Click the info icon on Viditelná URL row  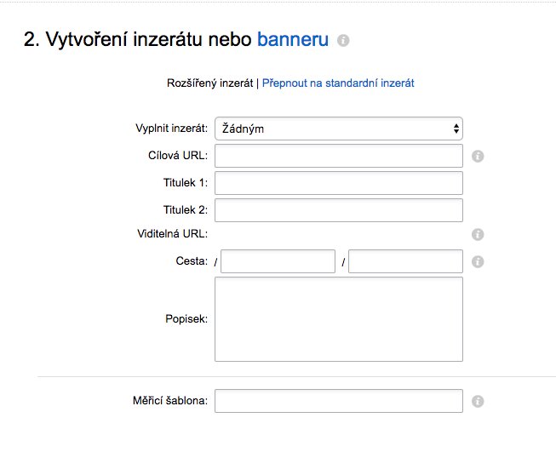tap(478, 234)
